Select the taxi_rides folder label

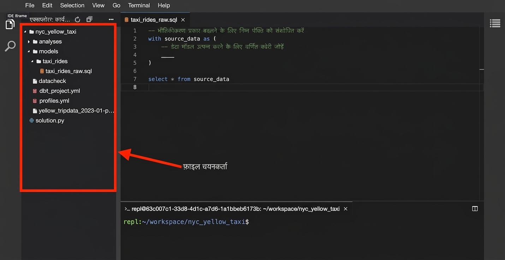tap(55, 61)
